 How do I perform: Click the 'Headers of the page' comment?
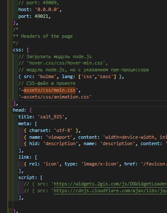47,36
